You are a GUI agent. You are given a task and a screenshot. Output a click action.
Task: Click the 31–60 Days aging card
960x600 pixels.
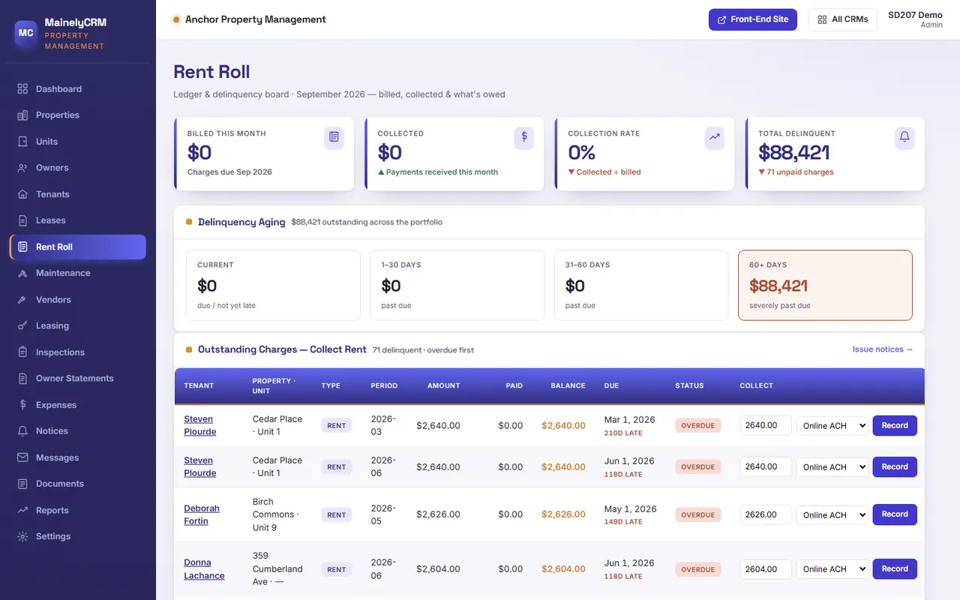[x=641, y=285]
